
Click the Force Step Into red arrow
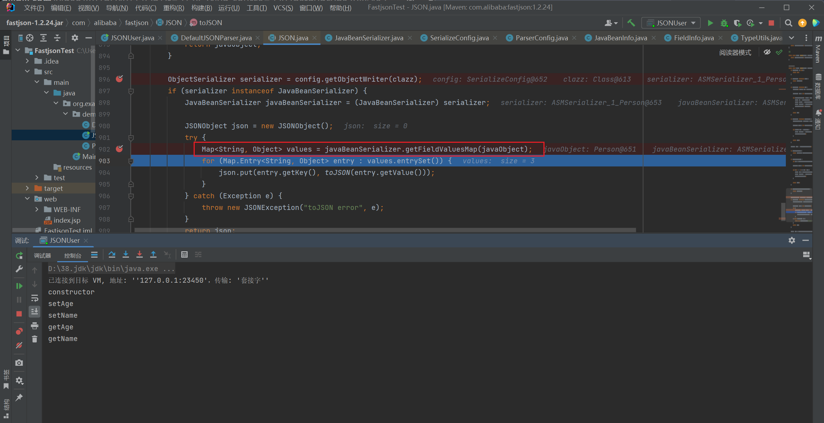click(140, 254)
